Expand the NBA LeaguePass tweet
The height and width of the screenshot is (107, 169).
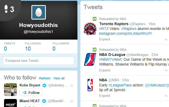click(105, 95)
